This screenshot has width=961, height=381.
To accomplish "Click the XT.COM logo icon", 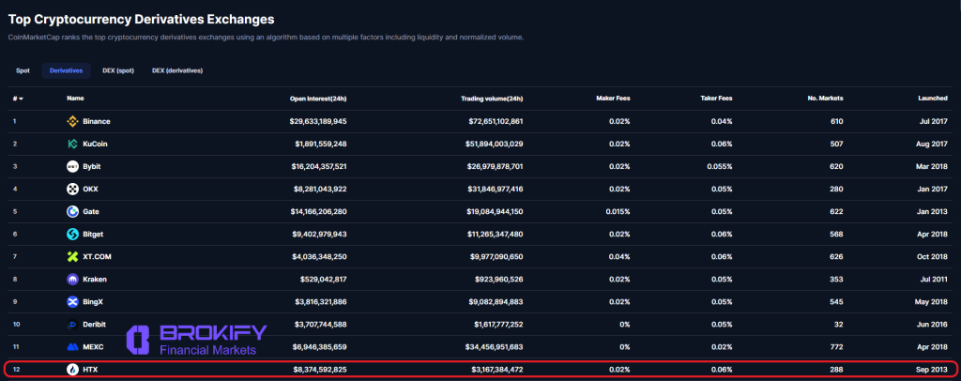I will pyautogui.click(x=72, y=256).
